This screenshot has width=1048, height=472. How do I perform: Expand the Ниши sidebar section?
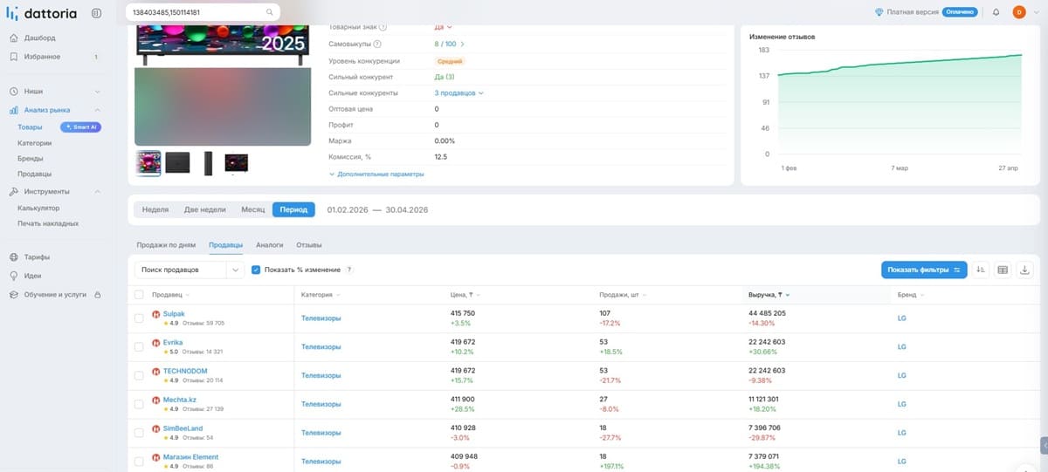[54, 91]
